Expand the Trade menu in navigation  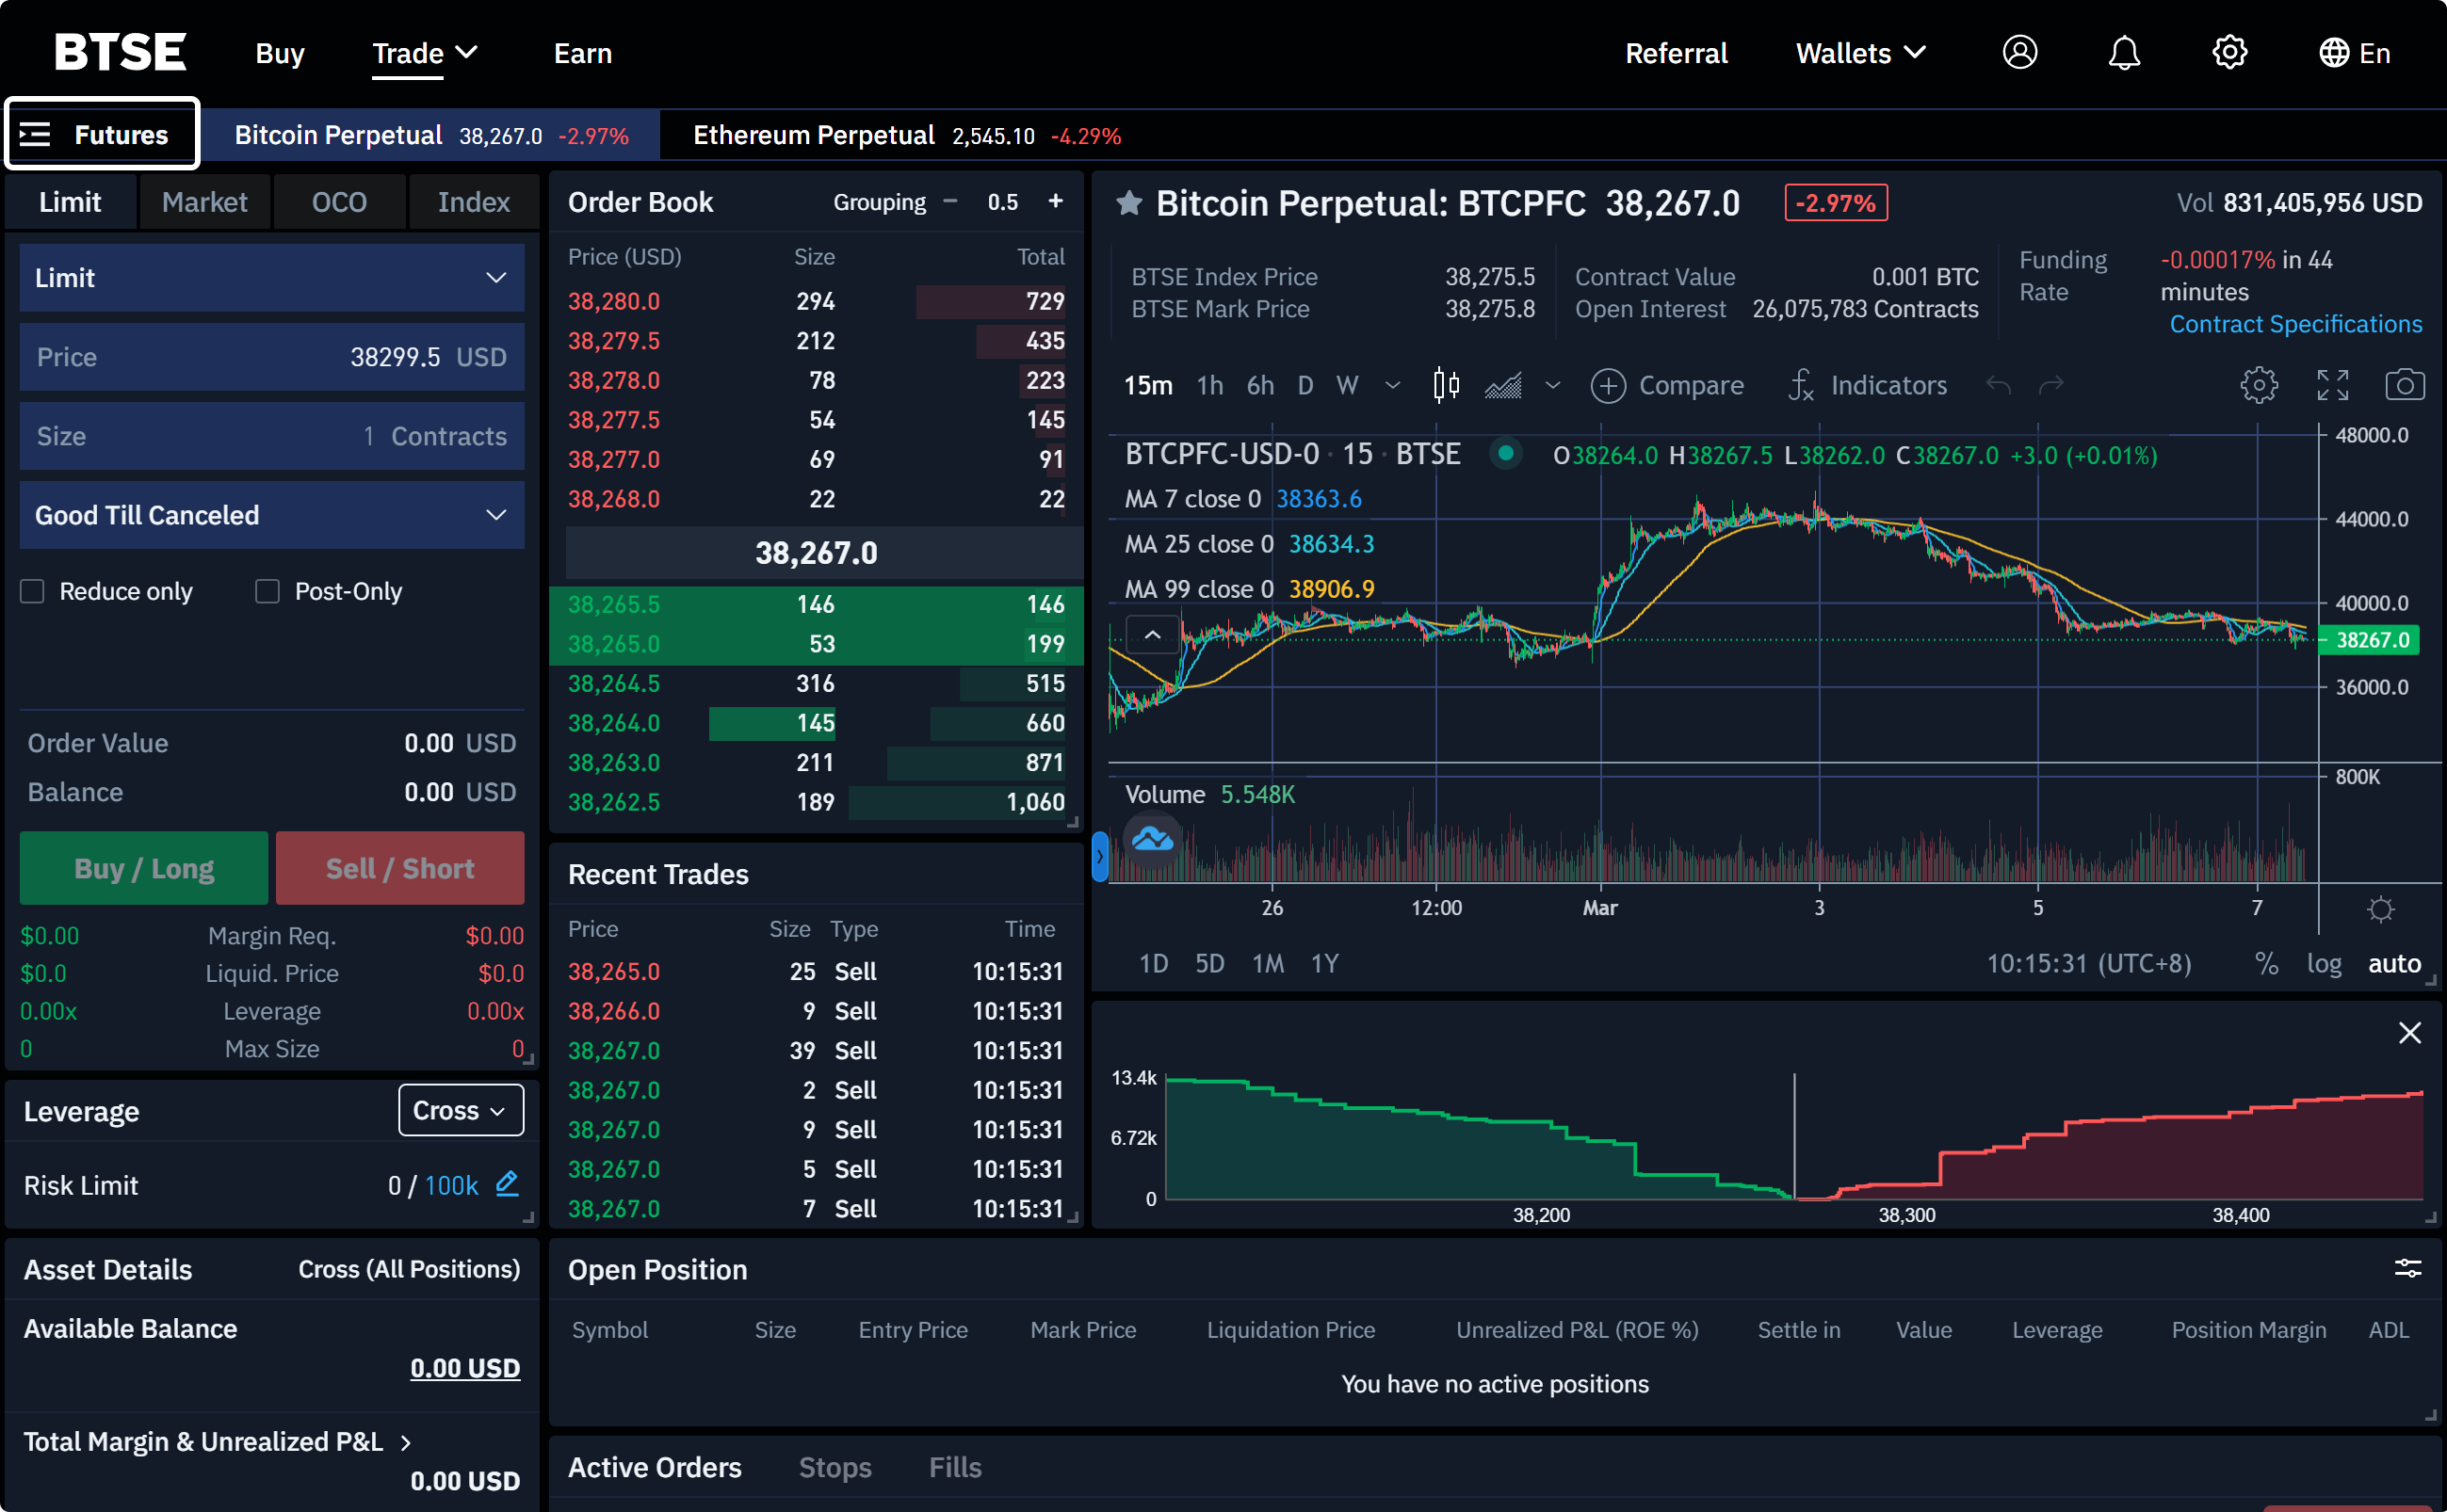423,53
